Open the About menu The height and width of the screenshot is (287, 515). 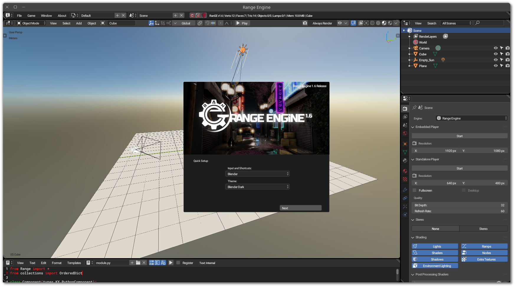pos(62,16)
